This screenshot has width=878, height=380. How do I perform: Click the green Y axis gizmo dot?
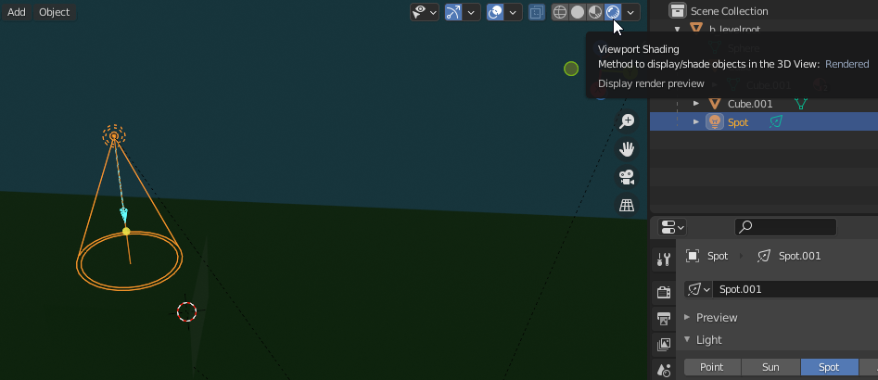point(571,69)
